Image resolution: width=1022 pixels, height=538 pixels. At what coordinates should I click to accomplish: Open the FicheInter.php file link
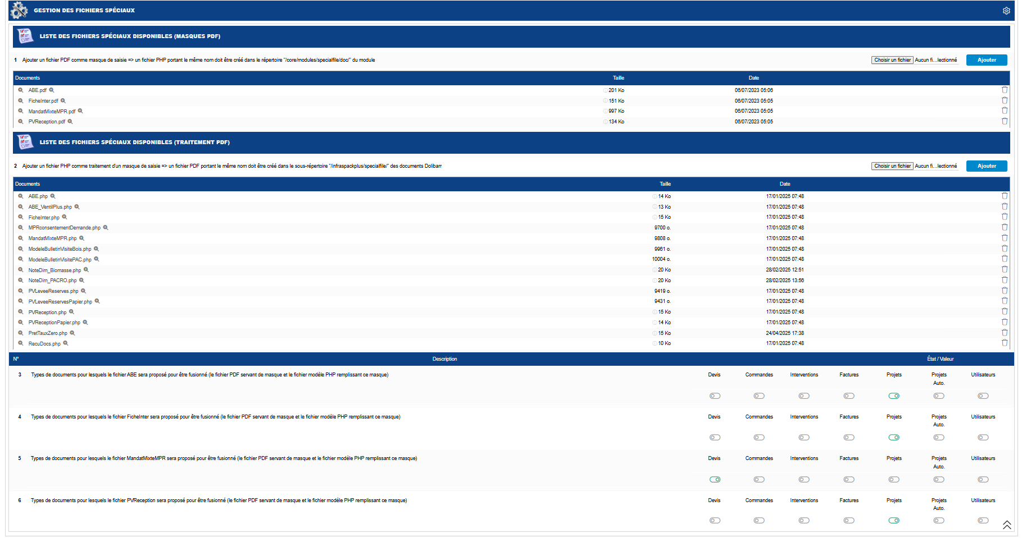[44, 218]
